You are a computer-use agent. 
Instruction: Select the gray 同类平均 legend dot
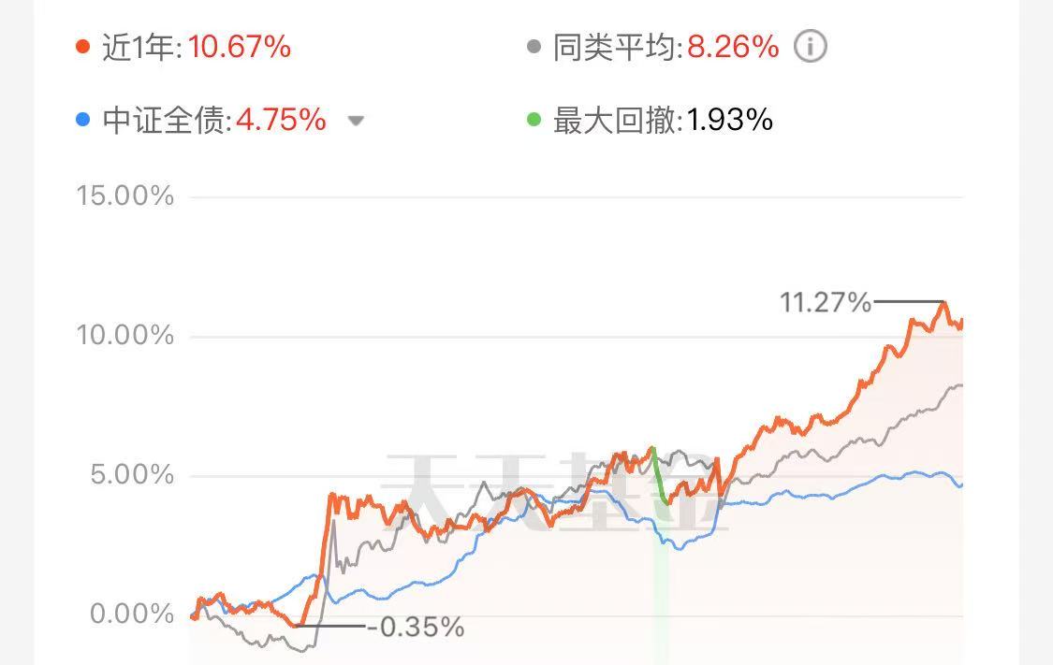(x=534, y=47)
